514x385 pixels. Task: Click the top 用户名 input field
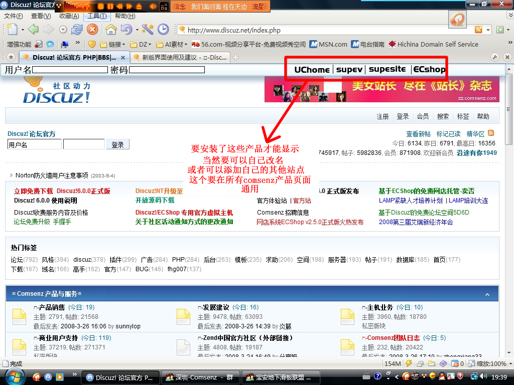pos(70,70)
